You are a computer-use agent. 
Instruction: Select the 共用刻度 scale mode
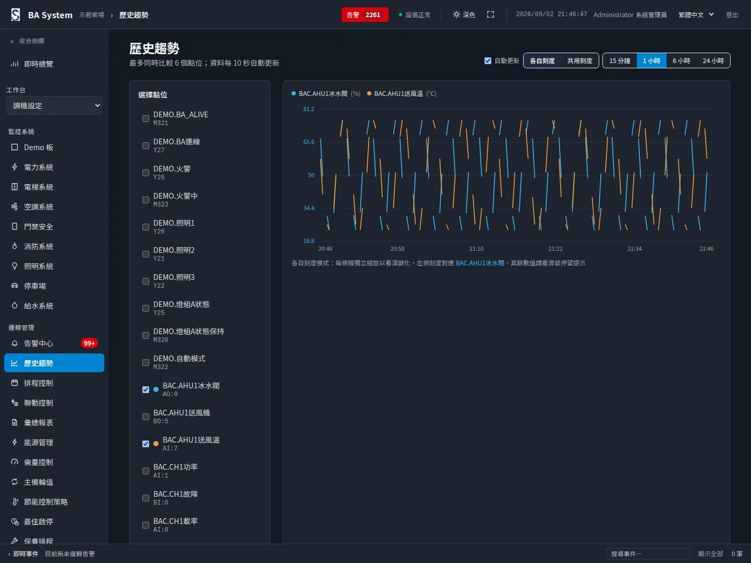[x=580, y=60]
